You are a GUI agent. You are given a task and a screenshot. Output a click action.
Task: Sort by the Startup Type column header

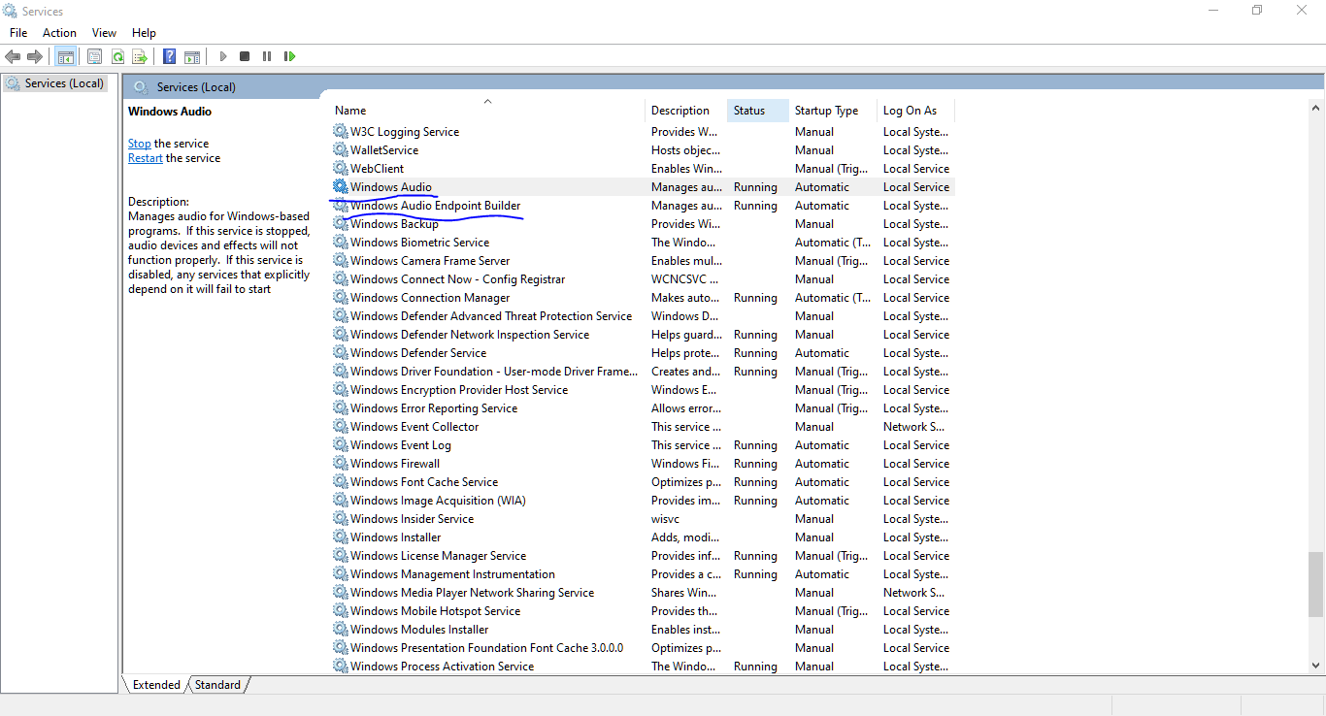[x=833, y=111]
